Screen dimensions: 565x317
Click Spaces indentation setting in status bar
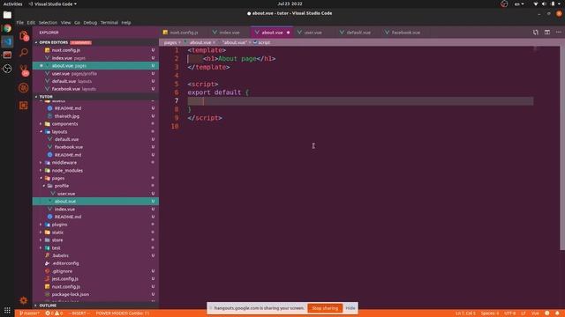point(490,313)
